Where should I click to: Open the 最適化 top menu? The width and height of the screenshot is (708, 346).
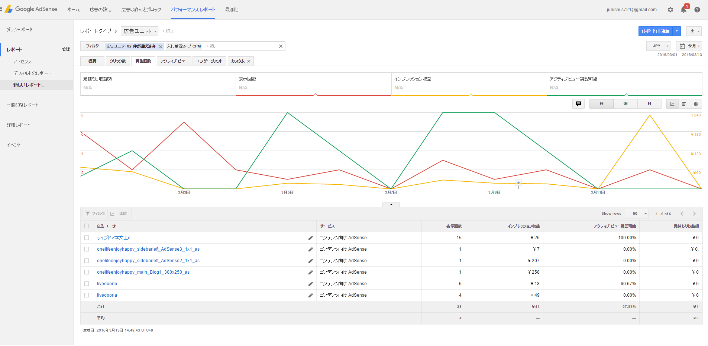pos(231,10)
